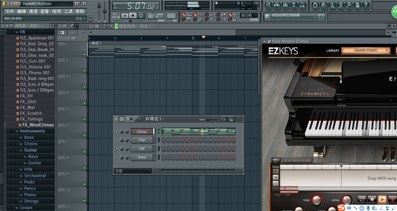Open the browser options arrow menu
The height and width of the screenshot is (211, 397).
point(2,26)
